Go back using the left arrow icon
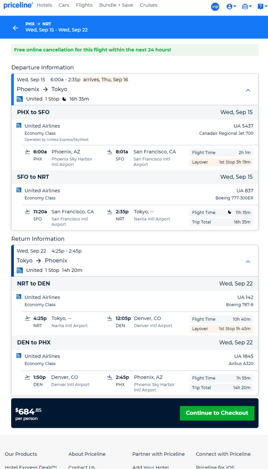 16,28
